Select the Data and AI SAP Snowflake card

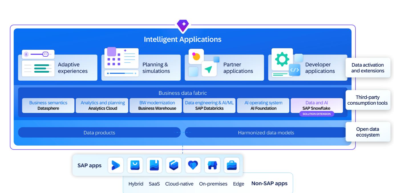click(317, 106)
